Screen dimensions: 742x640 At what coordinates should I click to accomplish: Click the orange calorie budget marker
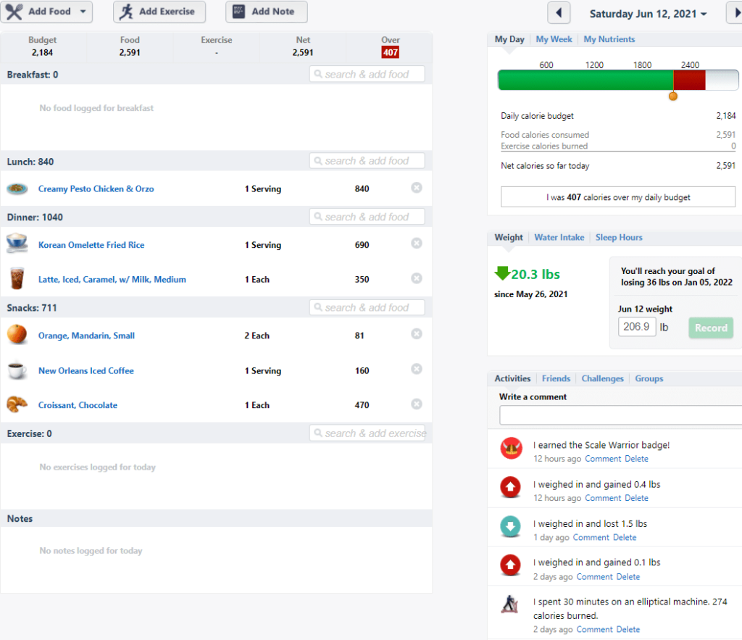point(673,96)
